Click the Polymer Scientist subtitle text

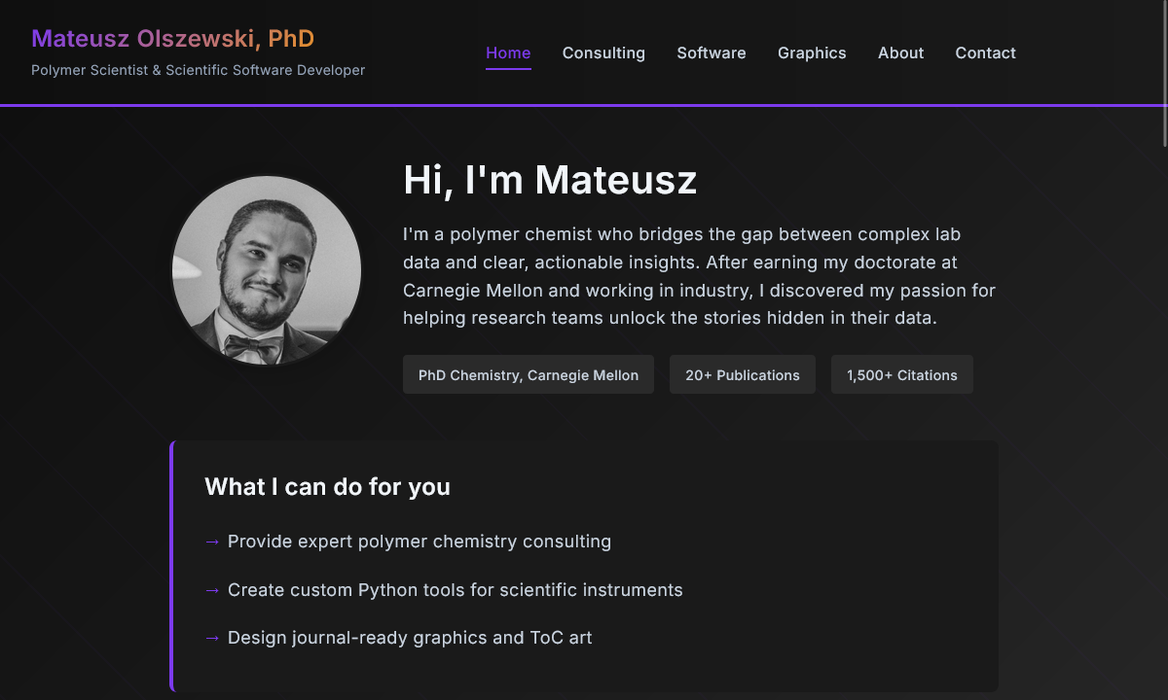[x=198, y=70]
